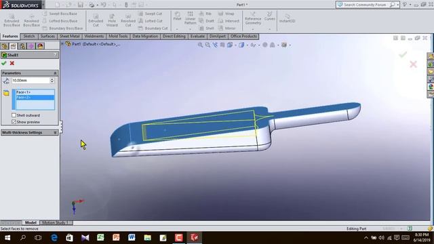Click the Linear Pattern tool
Screen dimensions: 434x244
click(190, 18)
